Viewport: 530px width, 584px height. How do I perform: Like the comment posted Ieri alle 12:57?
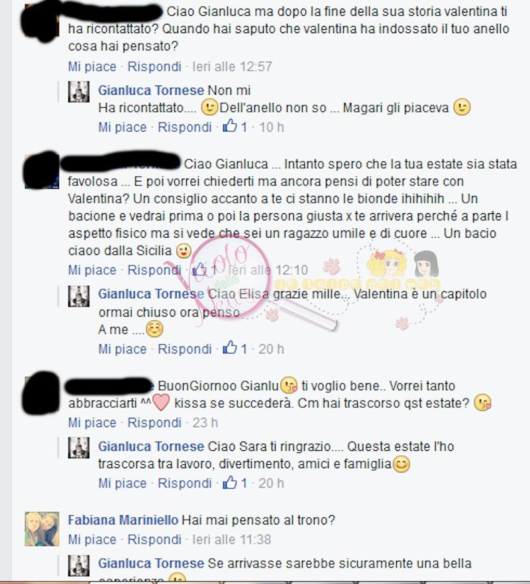coord(92,67)
